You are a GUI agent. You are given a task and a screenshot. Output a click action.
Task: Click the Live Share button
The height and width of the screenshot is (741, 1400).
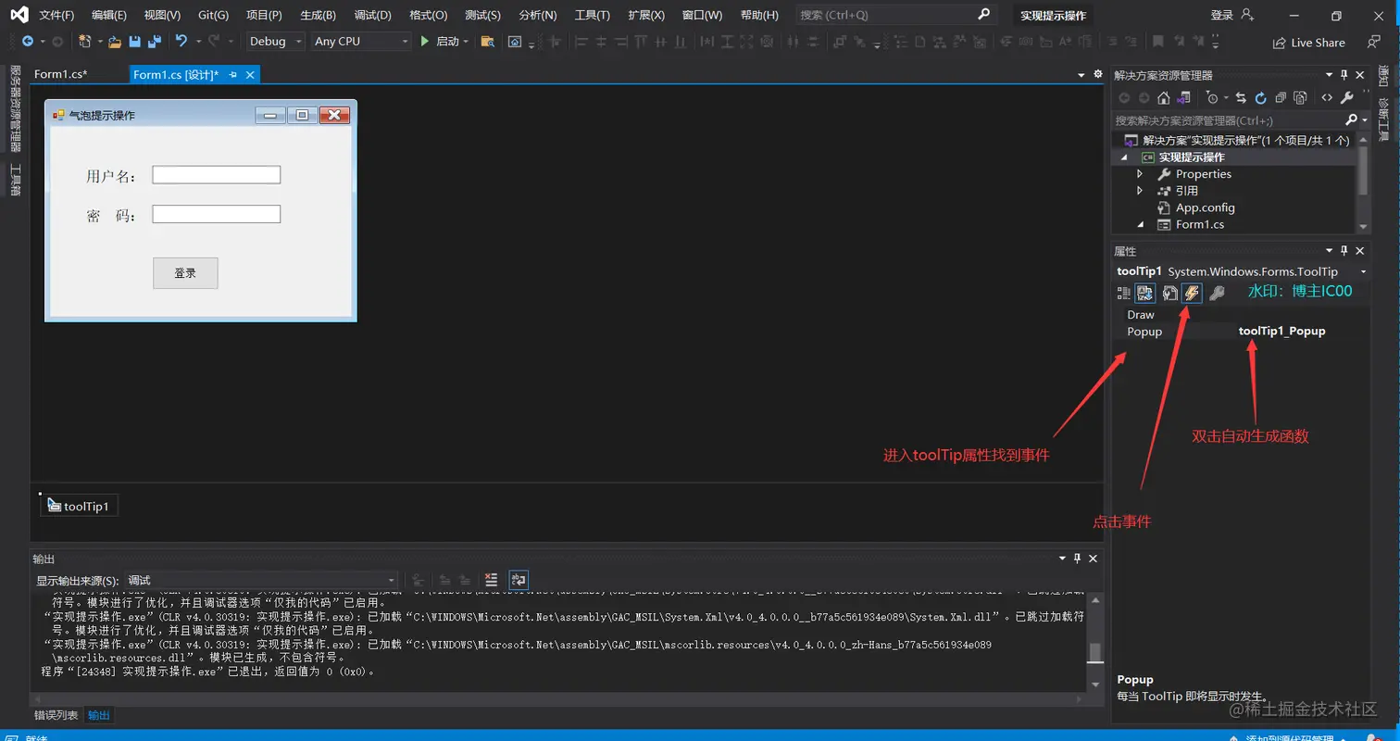click(x=1309, y=43)
